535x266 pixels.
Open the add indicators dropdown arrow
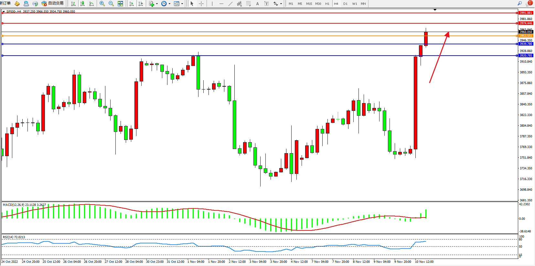click(x=157, y=4)
